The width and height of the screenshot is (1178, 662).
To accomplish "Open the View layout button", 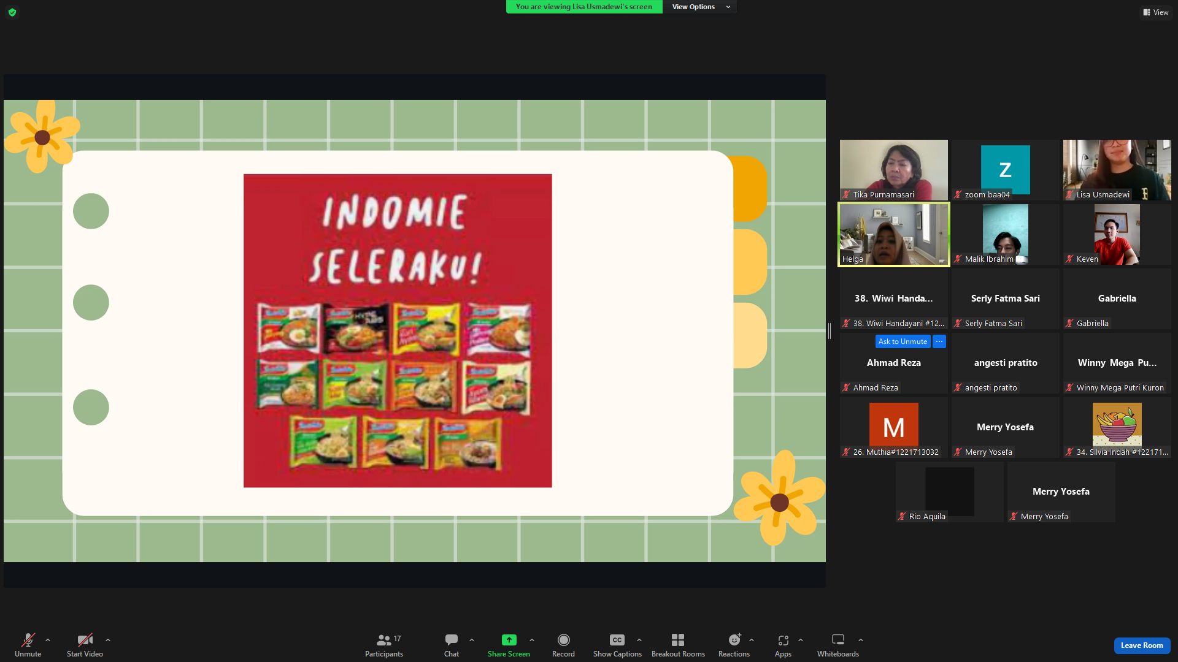I will 1156,12.
